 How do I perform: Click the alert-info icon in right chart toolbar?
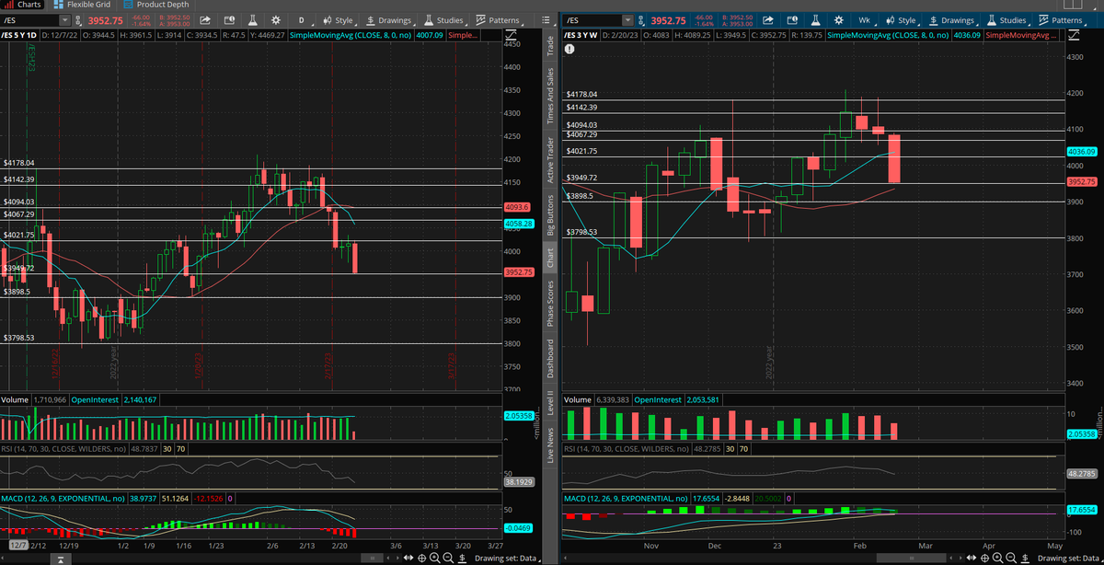point(791,19)
